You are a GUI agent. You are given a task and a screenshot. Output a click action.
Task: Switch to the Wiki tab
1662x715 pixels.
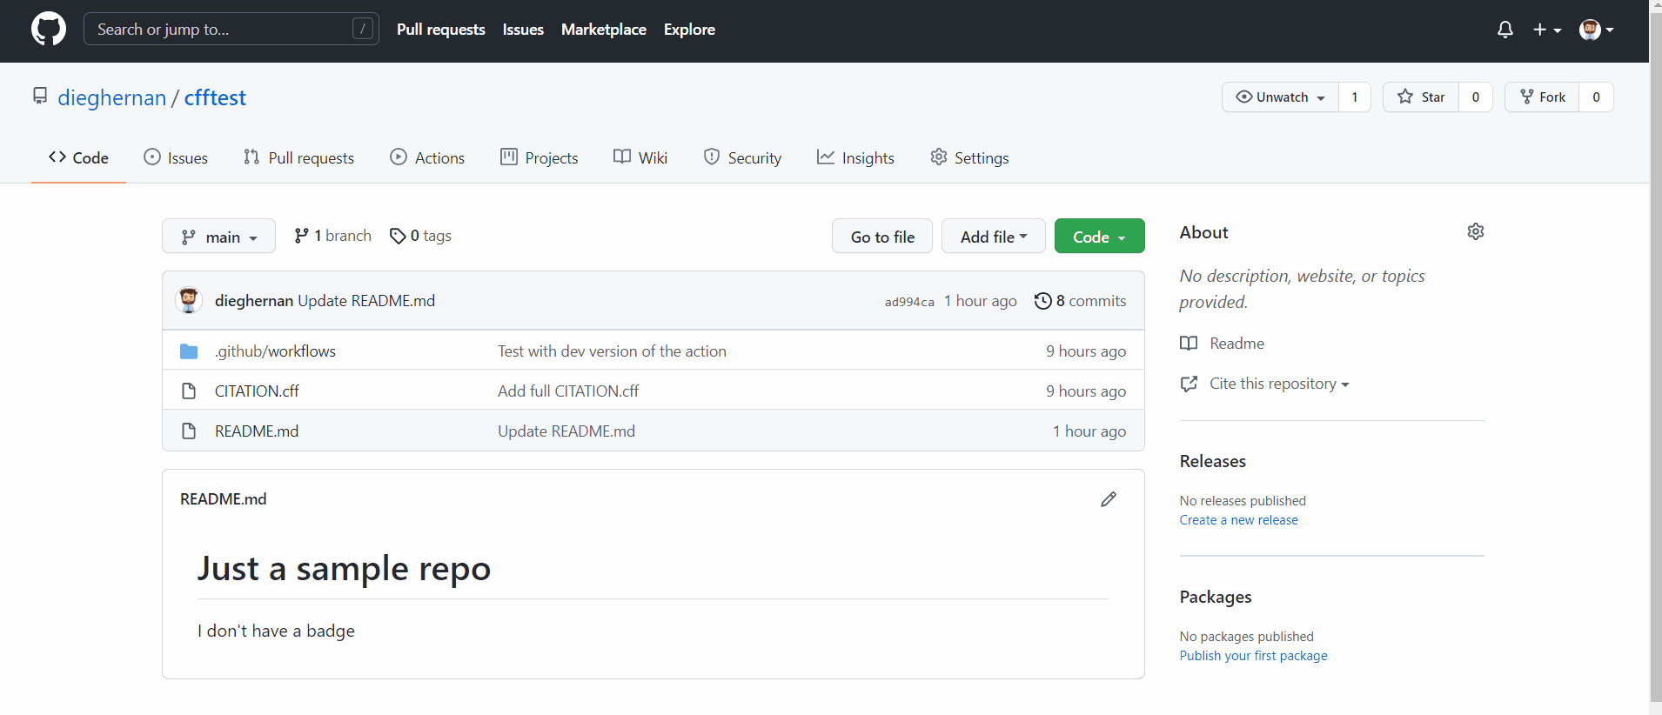point(640,157)
